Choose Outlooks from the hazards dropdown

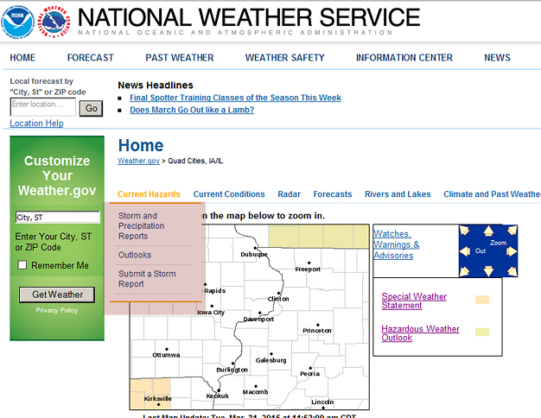(135, 255)
